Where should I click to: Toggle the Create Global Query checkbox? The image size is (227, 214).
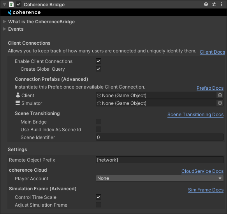click(x=99, y=69)
